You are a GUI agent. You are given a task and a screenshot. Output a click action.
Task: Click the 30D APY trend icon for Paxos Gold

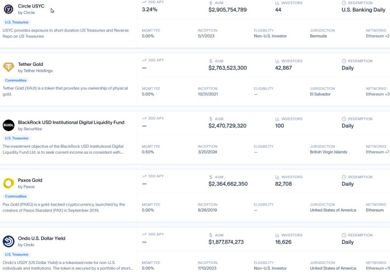(x=144, y=177)
